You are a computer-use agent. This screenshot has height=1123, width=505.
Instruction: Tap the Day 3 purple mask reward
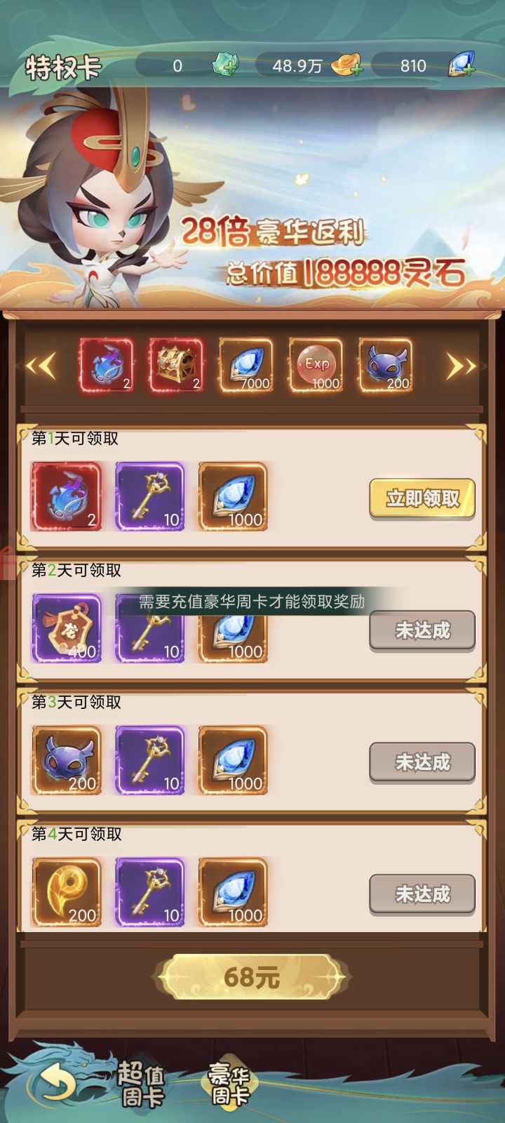coord(66,760)
